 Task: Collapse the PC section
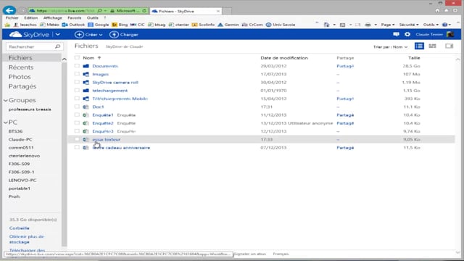click(6, 123)
